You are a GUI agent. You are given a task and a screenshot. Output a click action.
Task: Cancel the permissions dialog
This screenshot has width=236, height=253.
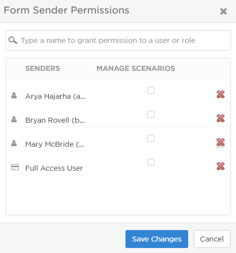tap(212, 239)
